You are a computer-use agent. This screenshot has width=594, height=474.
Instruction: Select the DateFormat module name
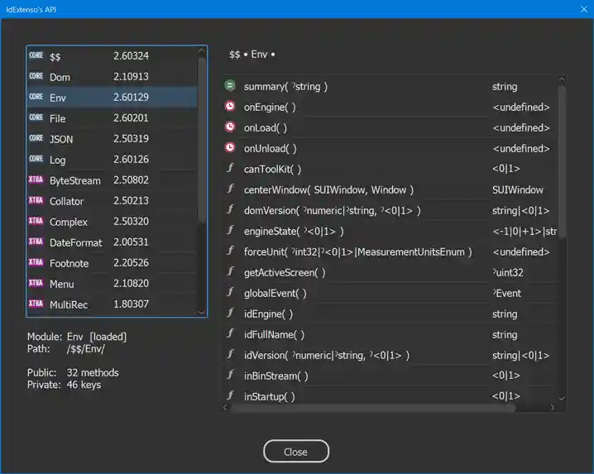[x=76, y=242]
